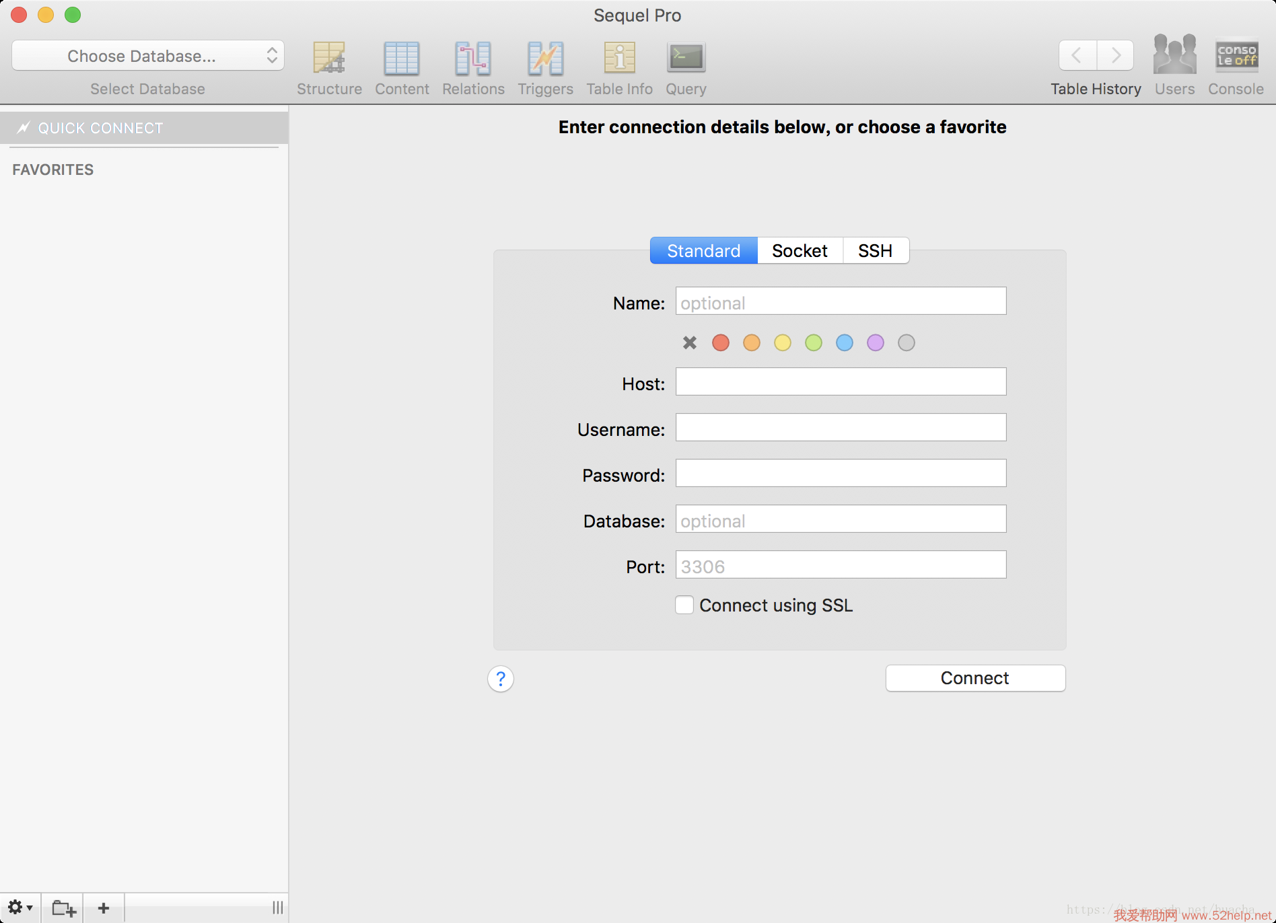Expand the Choose Database dropdown
The image size is (1276, 923).
point(148,56)
